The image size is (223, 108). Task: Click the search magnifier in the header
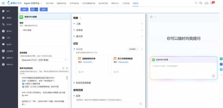pyautogui.click(x=196, y=3)
